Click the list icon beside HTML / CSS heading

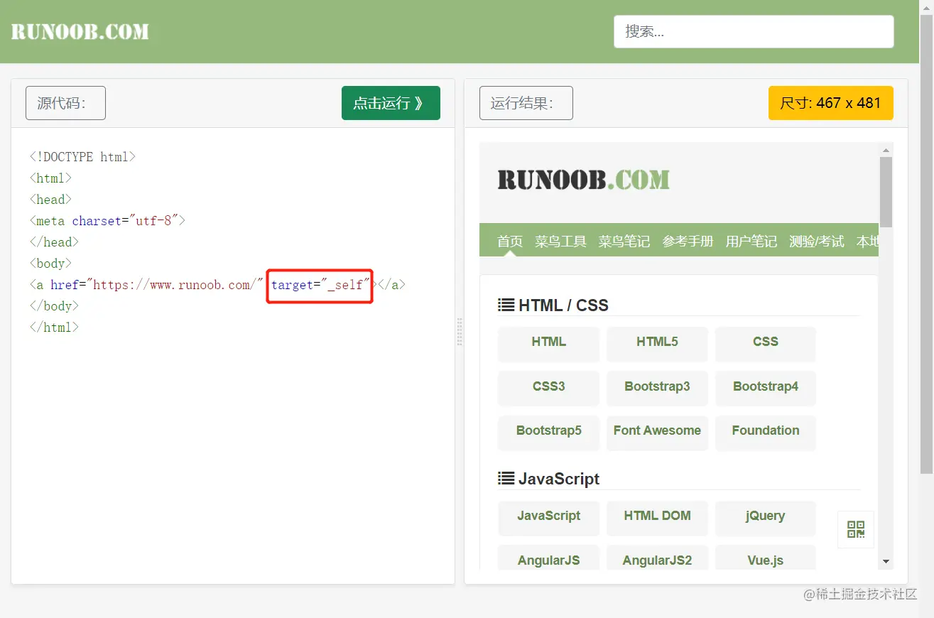coord(506,305)
